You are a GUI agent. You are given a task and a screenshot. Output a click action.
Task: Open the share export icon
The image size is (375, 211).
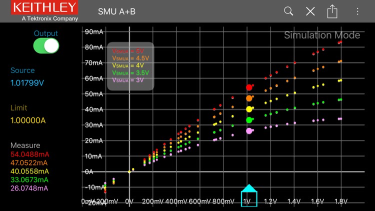[x=332, y=11]
